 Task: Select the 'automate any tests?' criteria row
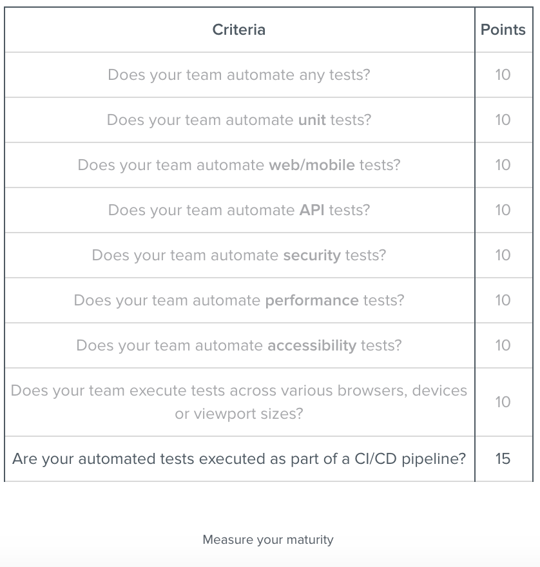click(239, 75)
